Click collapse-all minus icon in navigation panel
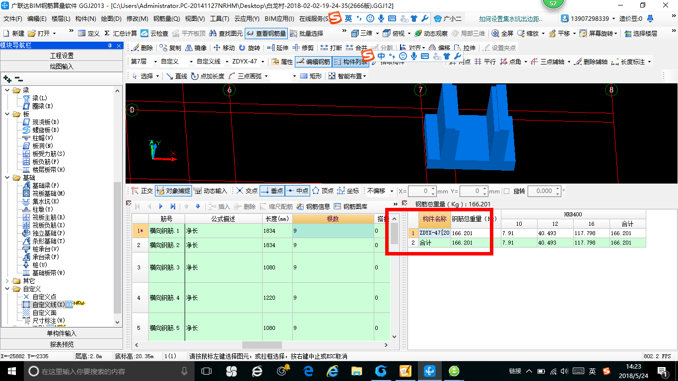Viewport: 678px width, 381px height. click(x=19, y=78)
